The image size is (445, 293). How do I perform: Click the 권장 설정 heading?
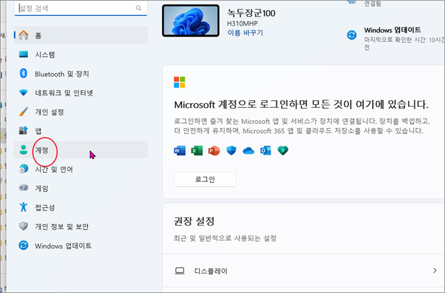point(194,222)
